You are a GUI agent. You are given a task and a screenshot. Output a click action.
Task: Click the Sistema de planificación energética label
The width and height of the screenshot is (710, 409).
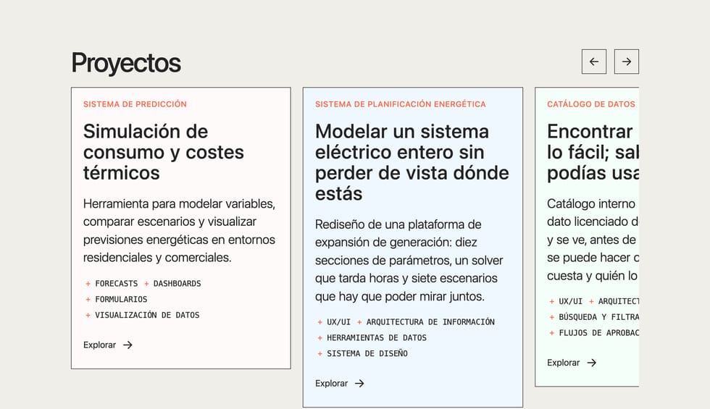point(400,104)
